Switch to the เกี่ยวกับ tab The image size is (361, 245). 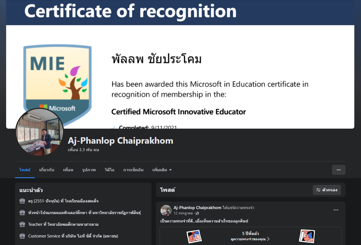(x=47, y=170)
